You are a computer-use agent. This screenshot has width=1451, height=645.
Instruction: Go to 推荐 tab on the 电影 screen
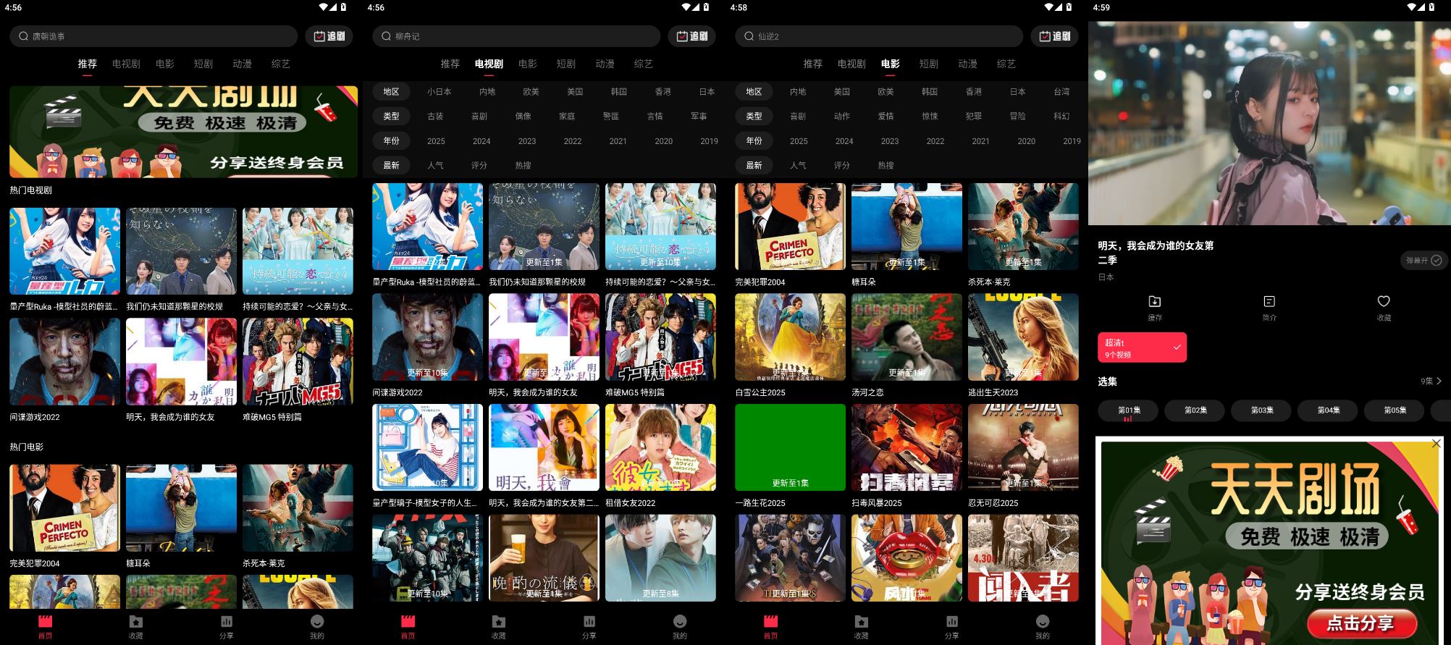(813, 64)
